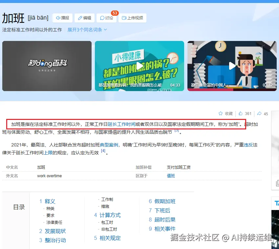Click the play icon on 勤劳难致富的中国人 video

pyautogui.click(x=232, y=66)
